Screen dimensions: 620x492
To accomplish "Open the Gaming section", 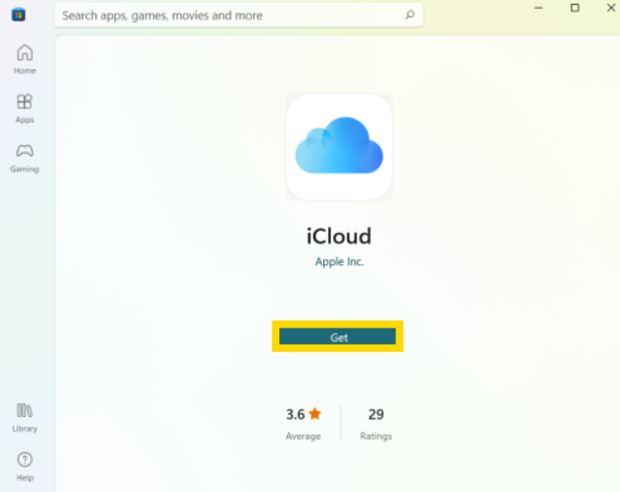I will point(24,158).
